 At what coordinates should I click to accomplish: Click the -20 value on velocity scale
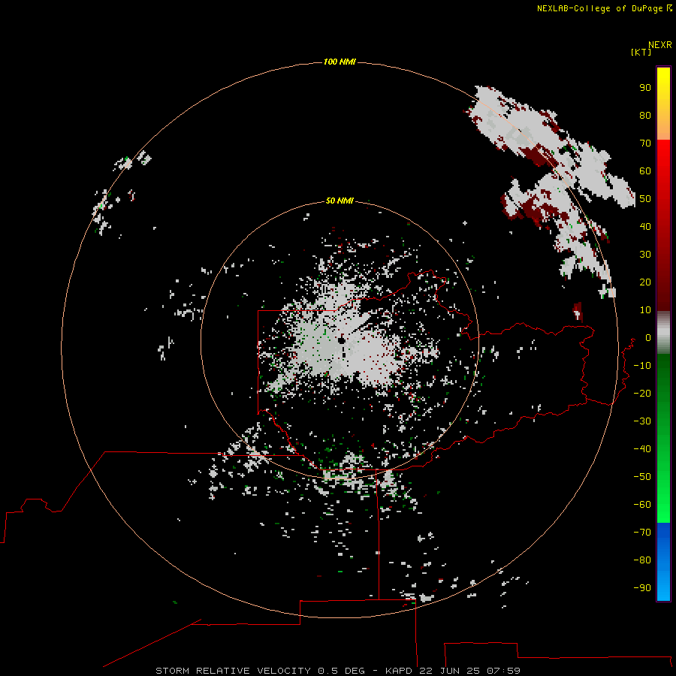point(642,393)
